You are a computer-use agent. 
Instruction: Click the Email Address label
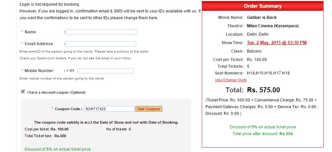(x=38, y=44)
